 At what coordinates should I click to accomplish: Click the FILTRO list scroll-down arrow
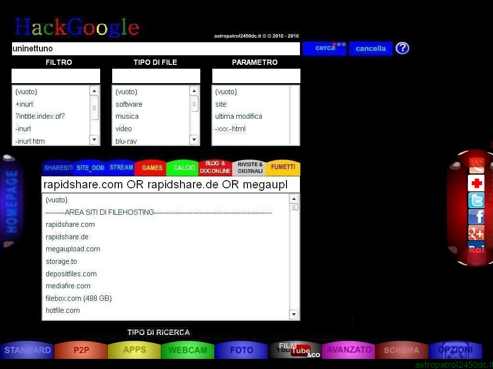point(94,140)
